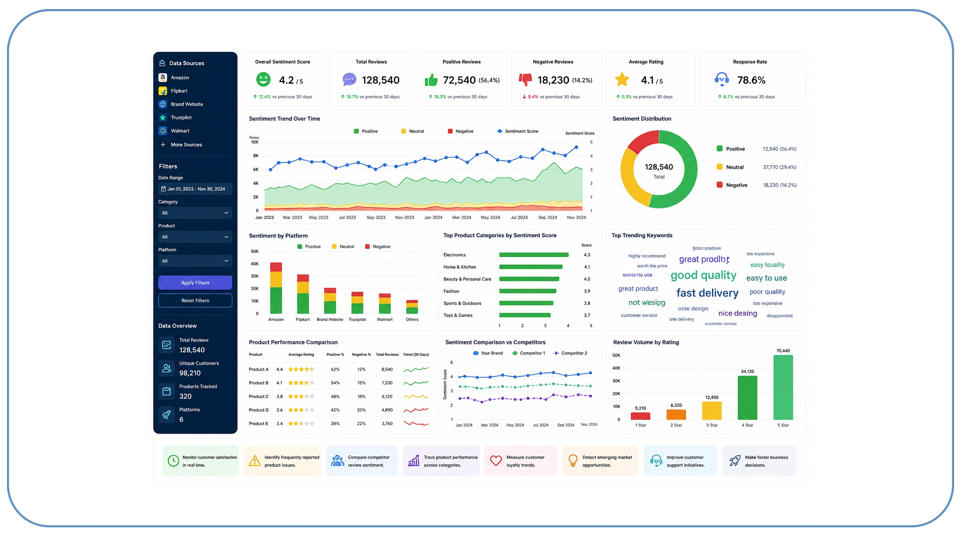Screen dimensions: 961x536
Task: Click the Walmart spark icon
Action: click(x=163, y=131)
